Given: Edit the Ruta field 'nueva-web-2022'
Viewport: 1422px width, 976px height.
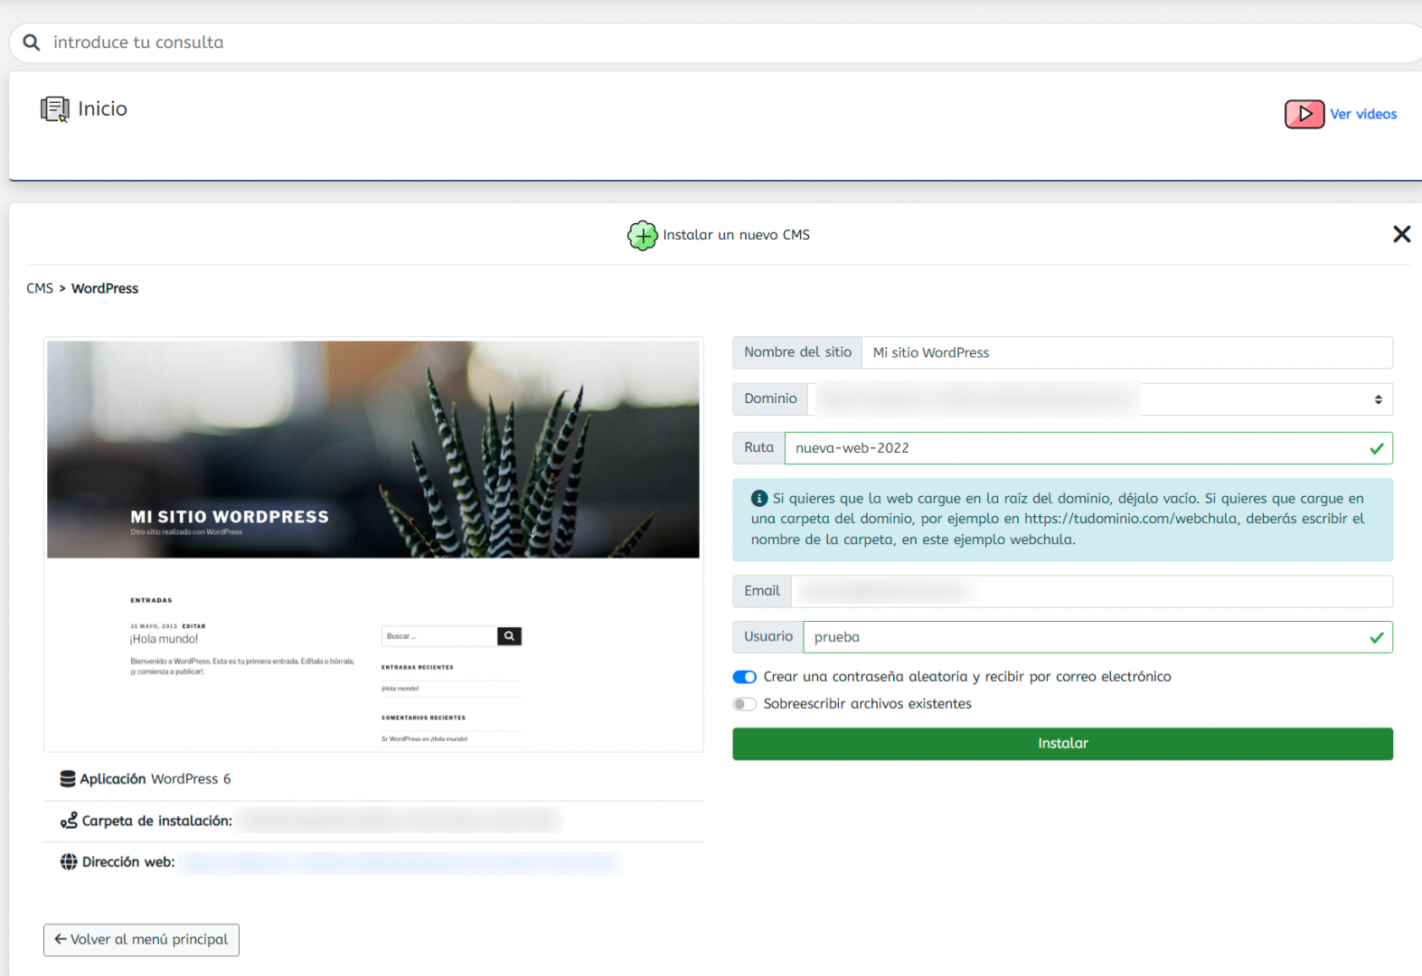Looking at the screenshot, I should 1088,448.
